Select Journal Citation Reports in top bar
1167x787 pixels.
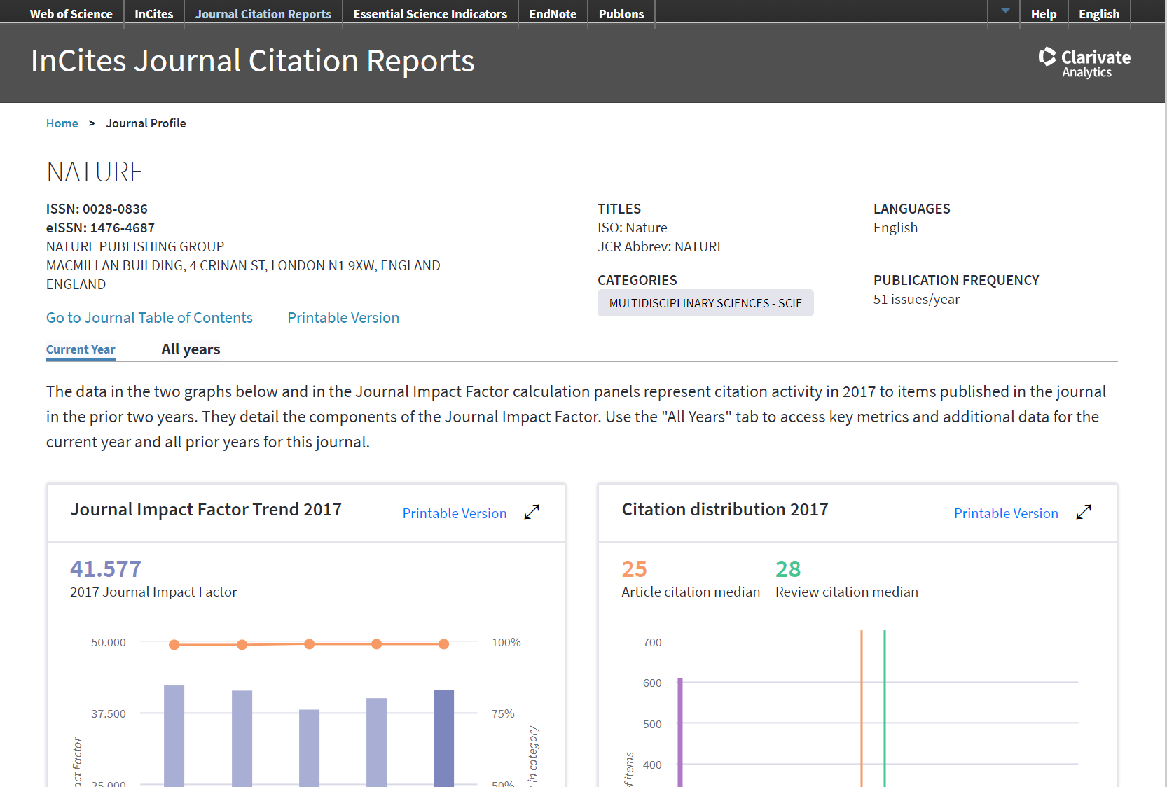click(x=263, y=14)
